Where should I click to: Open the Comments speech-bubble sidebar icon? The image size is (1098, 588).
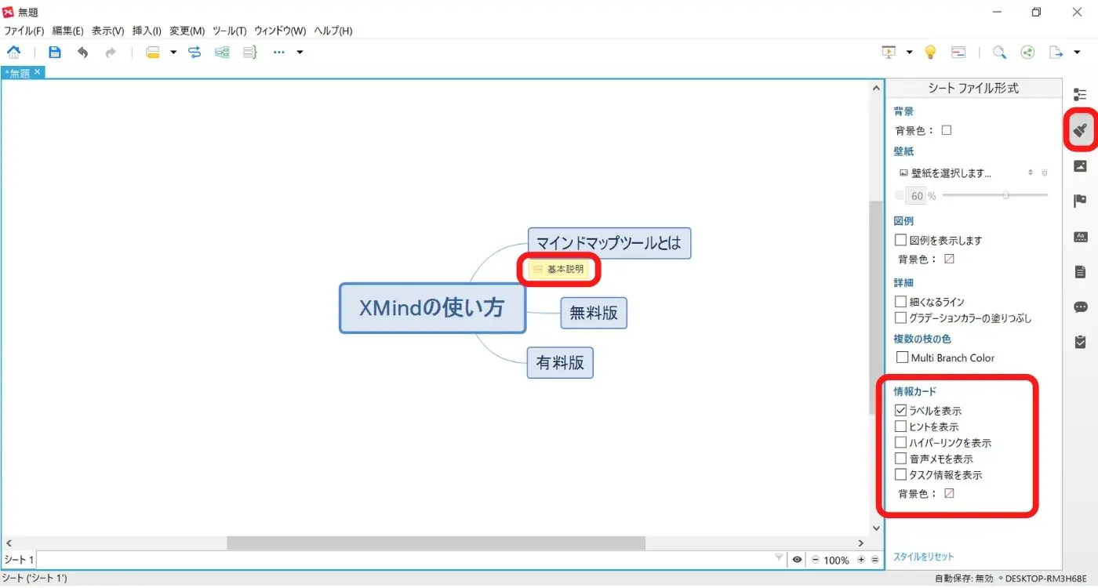coord(1080,307)
